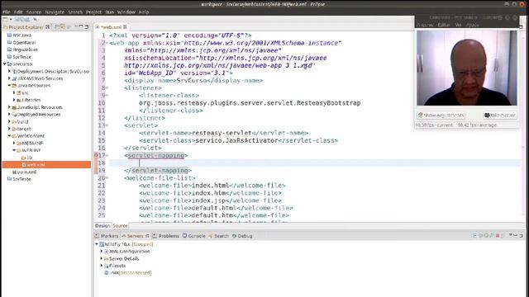The height and width of the screenshot is (297, 529).
Task: Collapse the servlet element fold on line 13
Action: pos(107,125)
